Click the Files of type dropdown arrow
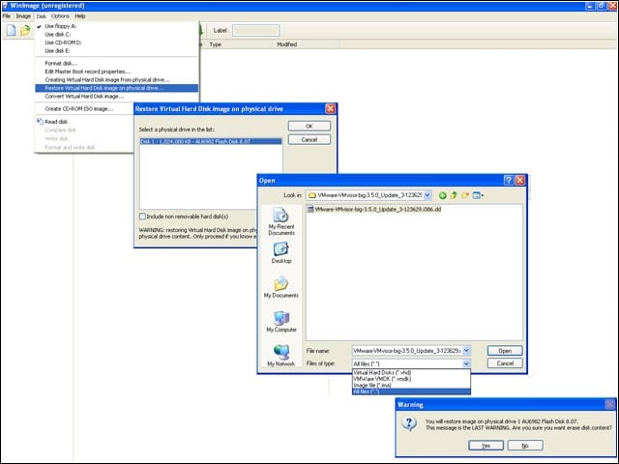This screenshot has width=619, height=464. click(x=466, y=363)
